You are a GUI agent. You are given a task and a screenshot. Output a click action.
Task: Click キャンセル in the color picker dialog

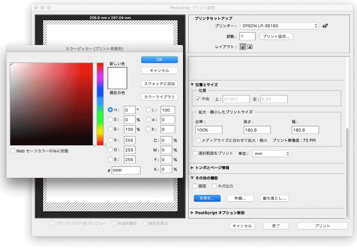coord(160,70)
